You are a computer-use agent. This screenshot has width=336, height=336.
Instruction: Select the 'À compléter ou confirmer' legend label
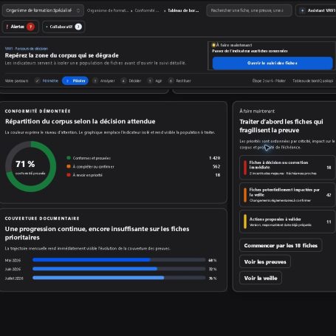93,167
